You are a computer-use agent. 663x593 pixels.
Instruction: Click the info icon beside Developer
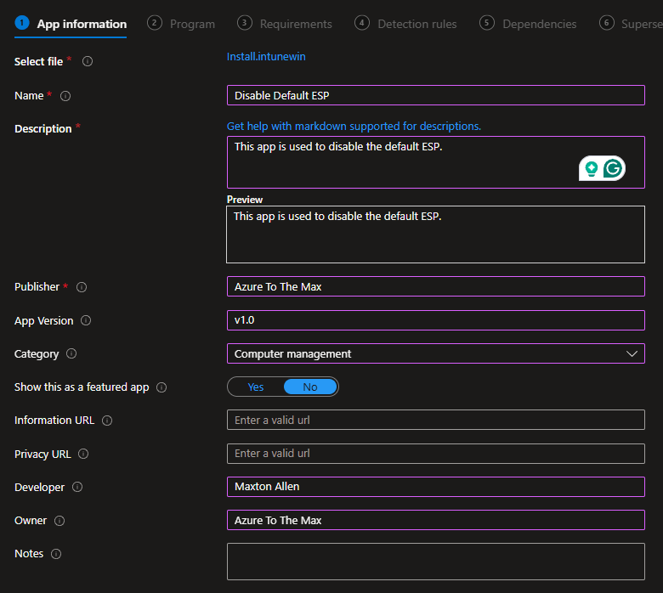77,488
